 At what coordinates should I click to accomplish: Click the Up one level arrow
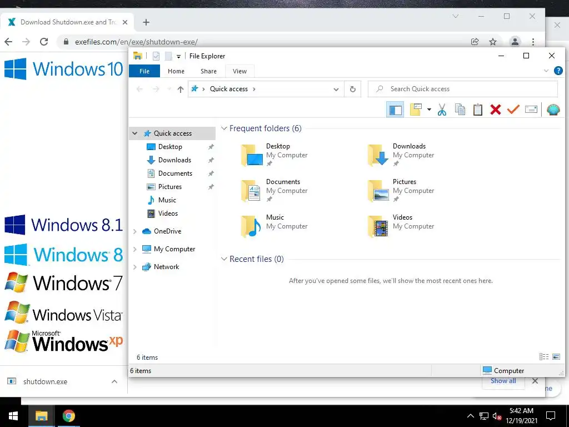[181, 90]
